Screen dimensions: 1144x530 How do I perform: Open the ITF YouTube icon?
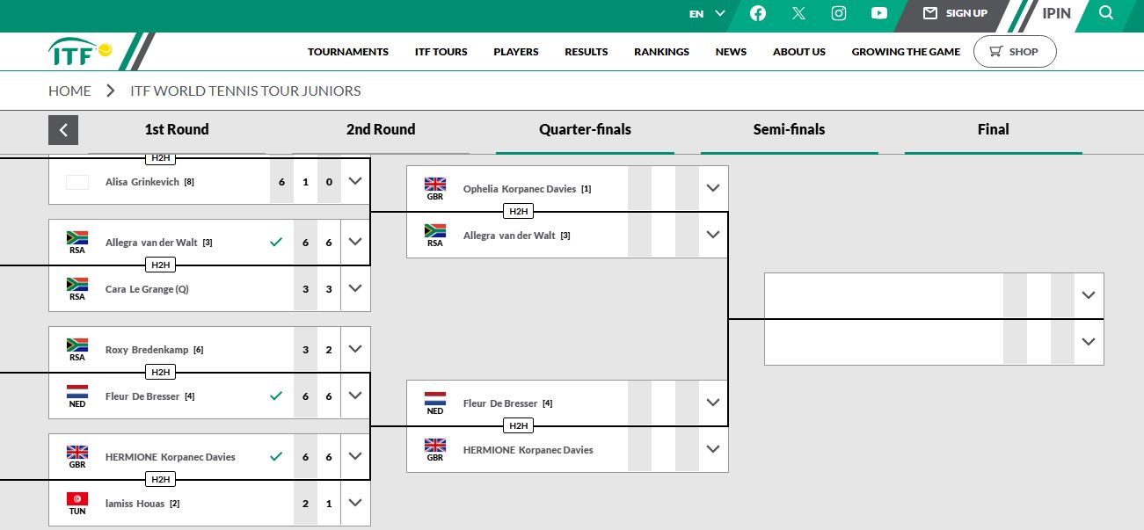point(879,13)
